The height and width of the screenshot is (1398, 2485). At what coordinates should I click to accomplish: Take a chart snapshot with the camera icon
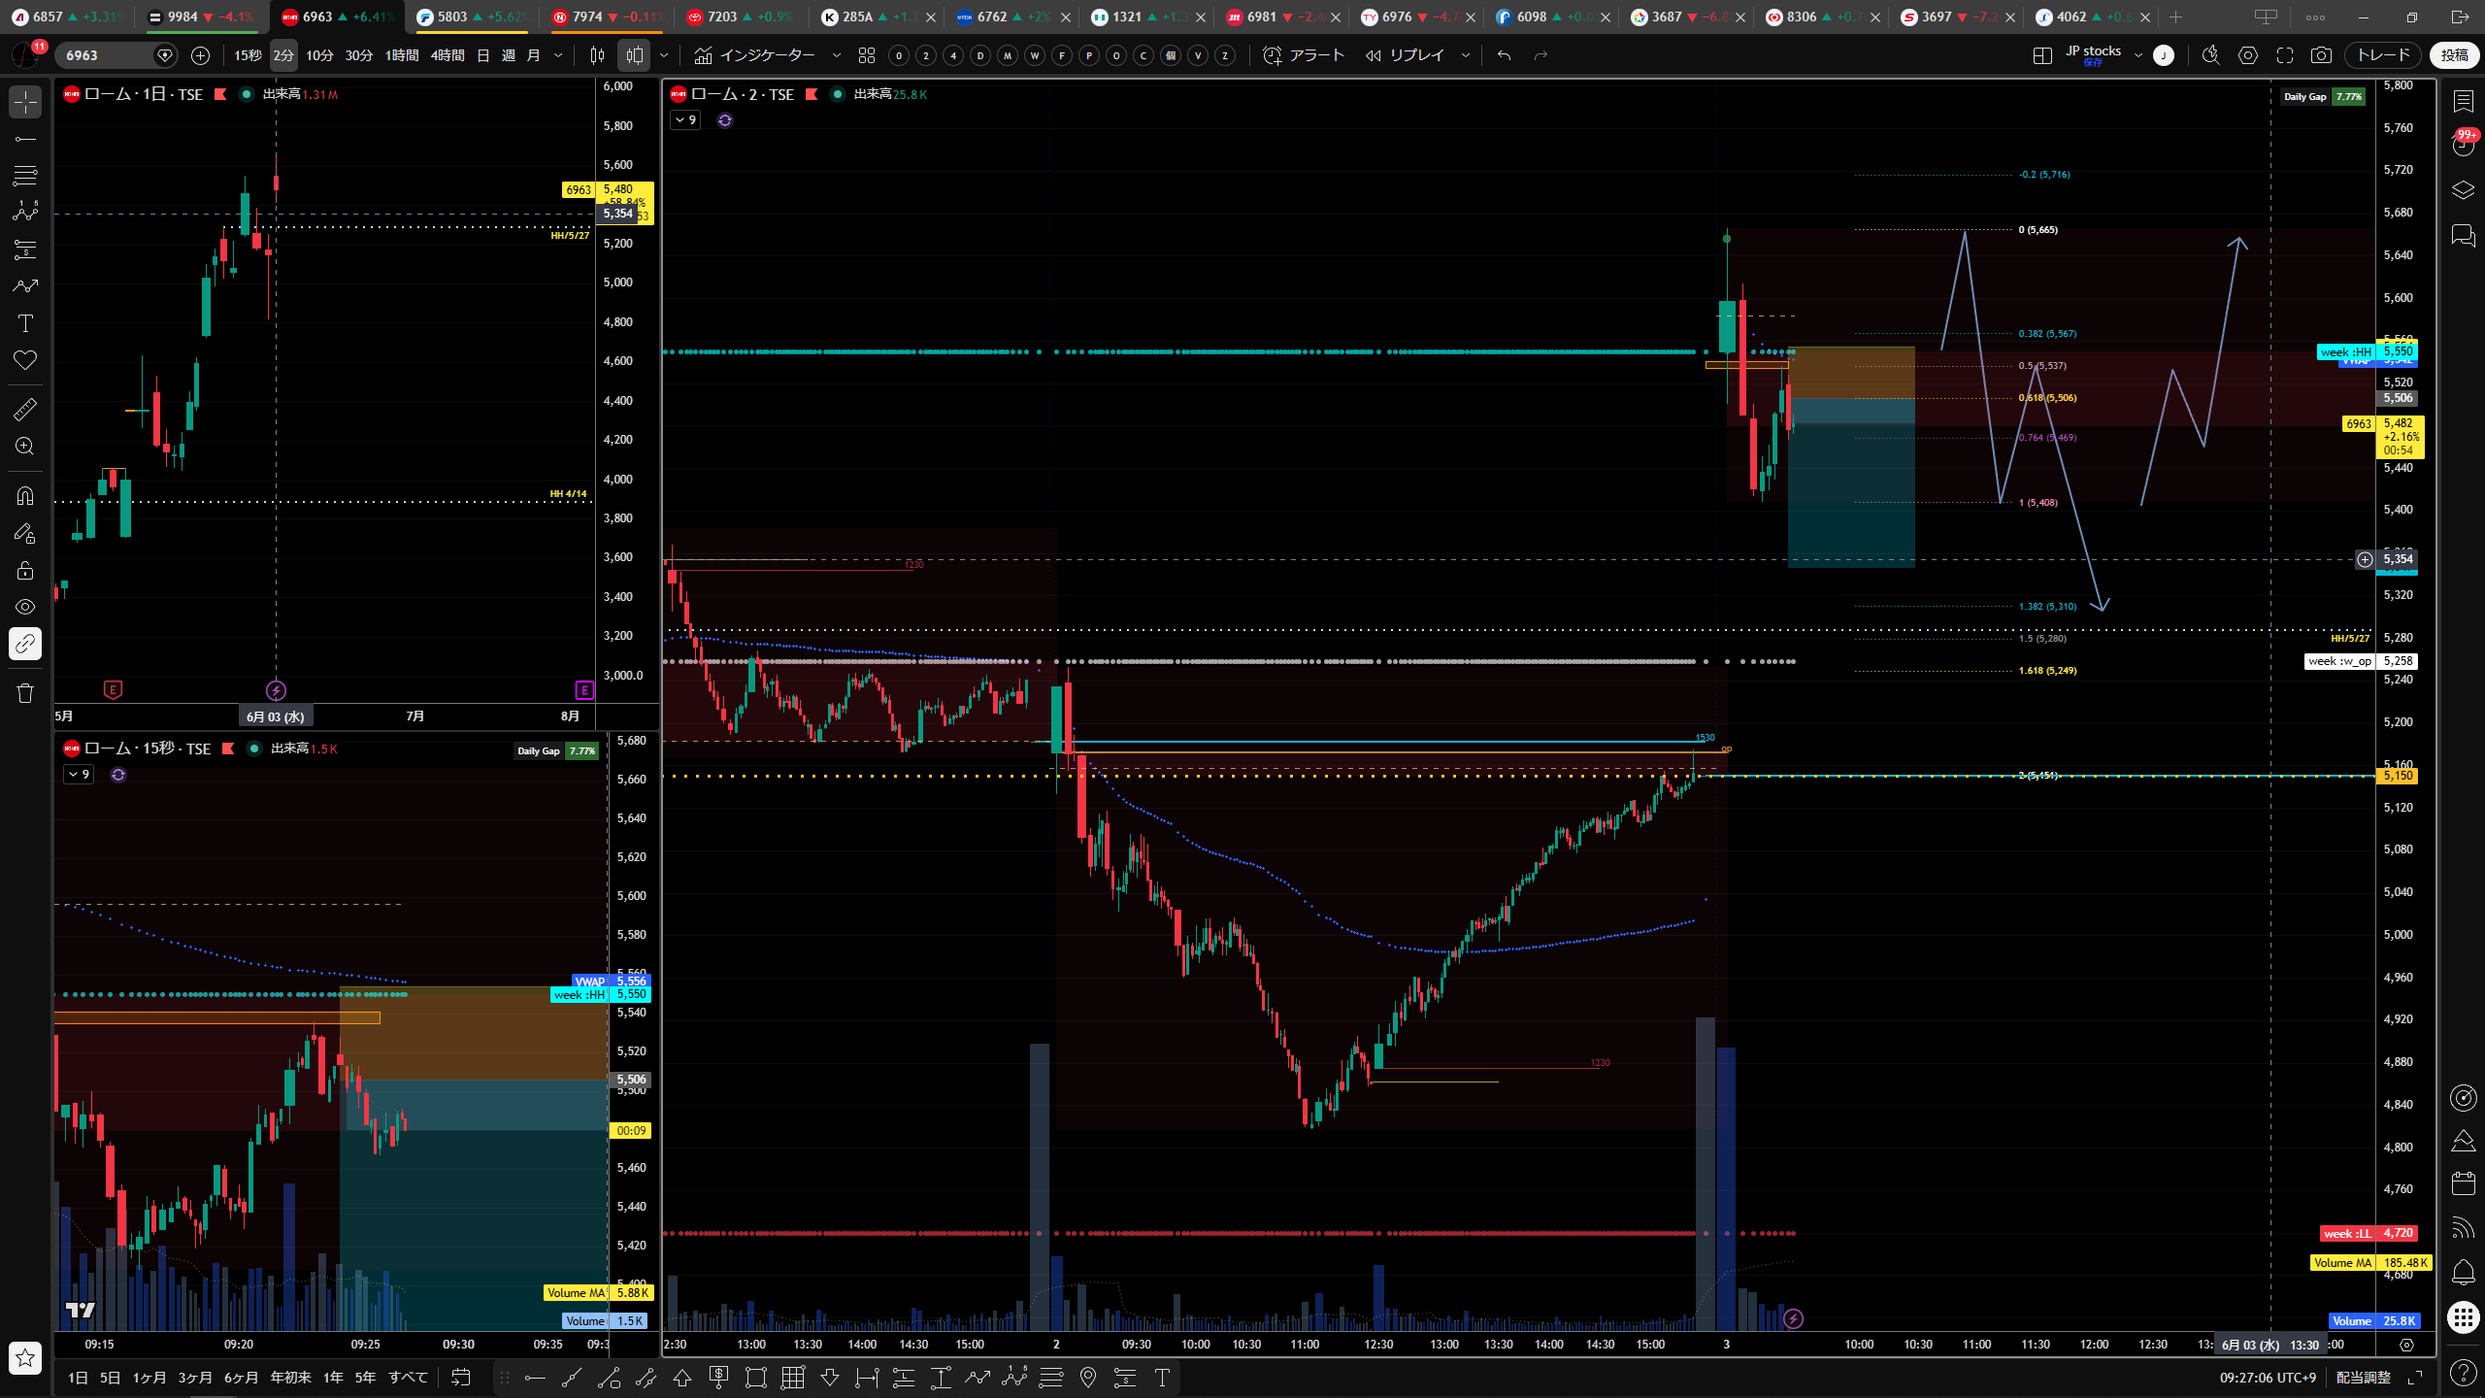[2321, 55]
